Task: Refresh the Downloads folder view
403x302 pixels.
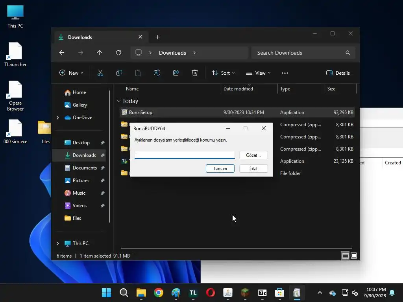Action: [x=118, y=53]
